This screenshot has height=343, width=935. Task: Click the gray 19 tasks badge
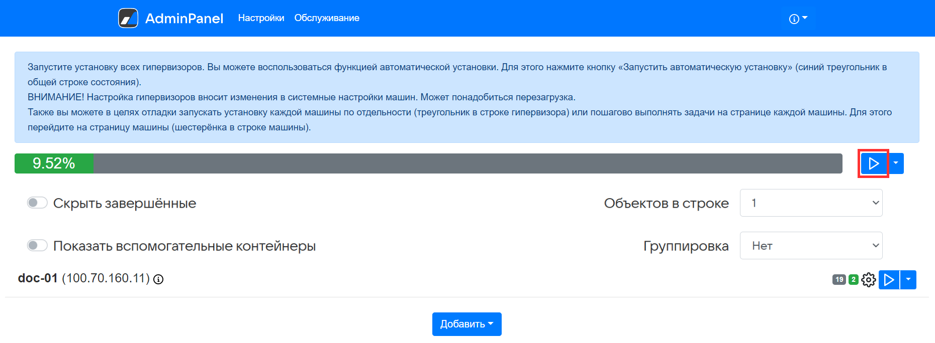point(839,280)
